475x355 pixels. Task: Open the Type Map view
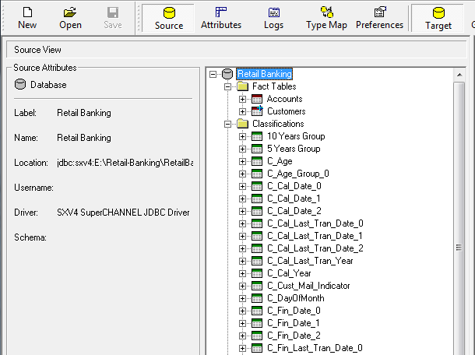tap(326, 17)
